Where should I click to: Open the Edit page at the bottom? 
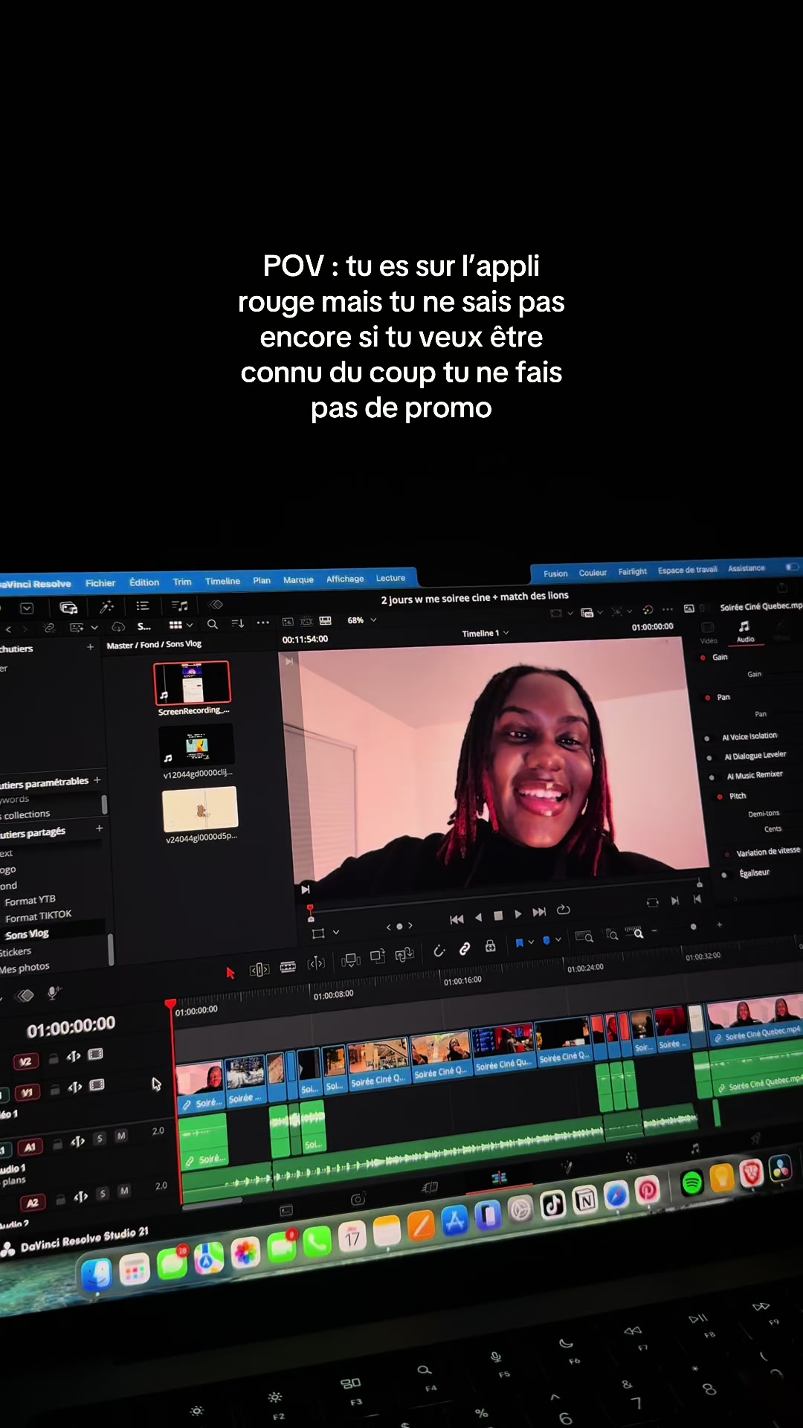[x=499, y=1177]
